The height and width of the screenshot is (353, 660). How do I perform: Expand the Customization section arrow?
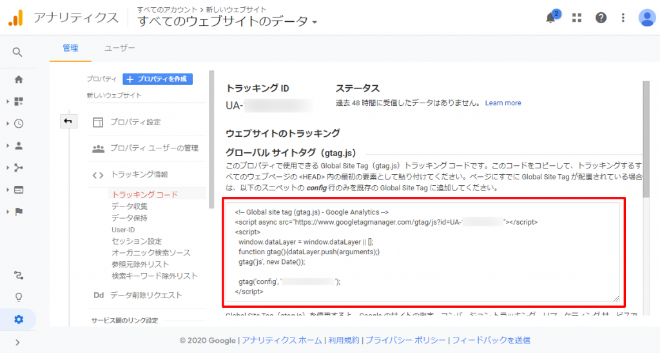click(x=8, y=101)
